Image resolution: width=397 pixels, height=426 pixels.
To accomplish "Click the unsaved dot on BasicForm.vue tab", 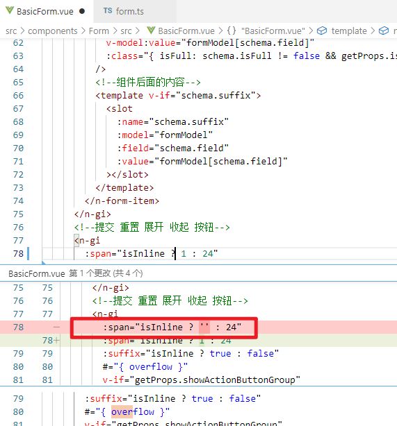I will pos(82,11).
